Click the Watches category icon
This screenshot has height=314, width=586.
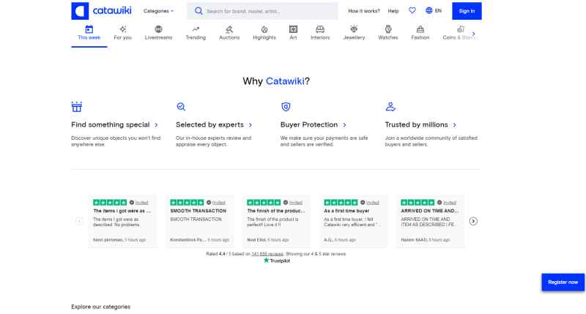388,29
